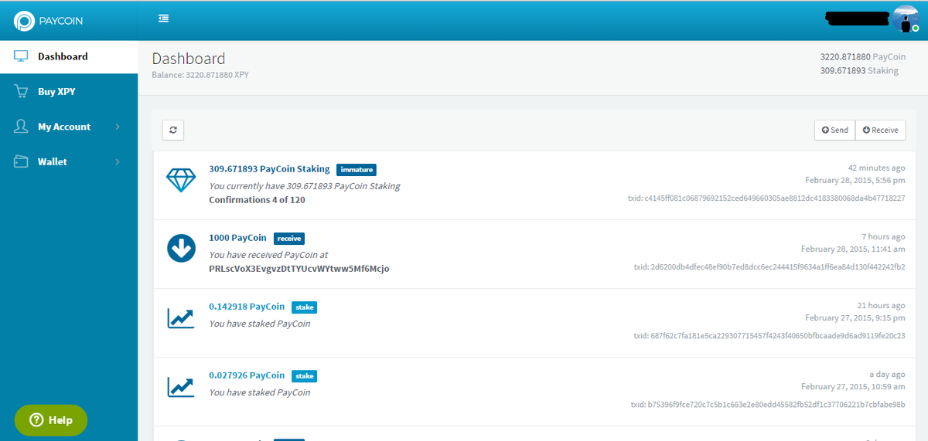The image size is (928, 441).
Task: Click the My Account person icon
Action: pos(21,126)
